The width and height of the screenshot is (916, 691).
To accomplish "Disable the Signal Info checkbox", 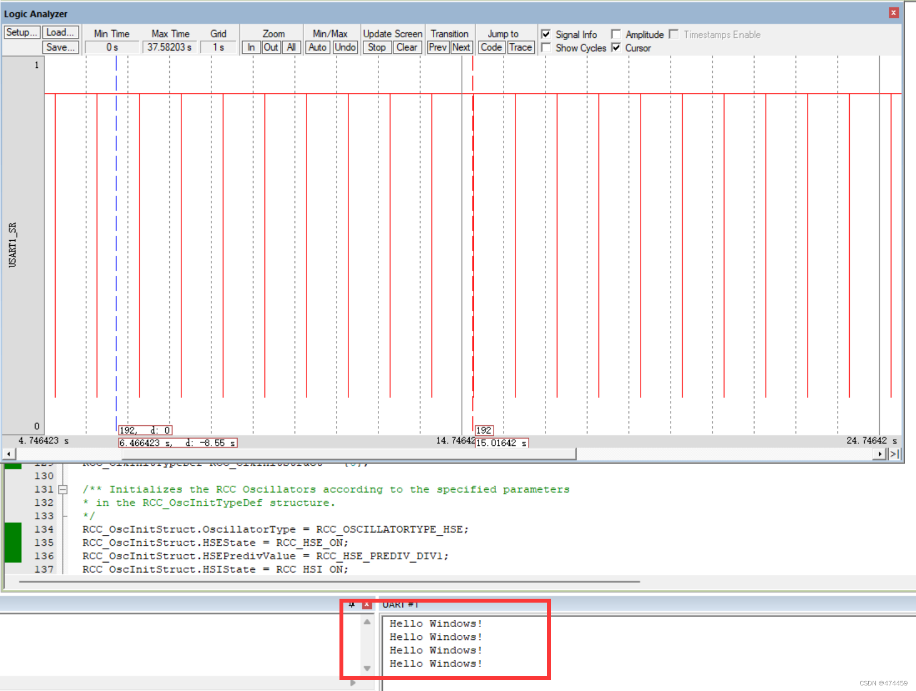I will (546, 34).
